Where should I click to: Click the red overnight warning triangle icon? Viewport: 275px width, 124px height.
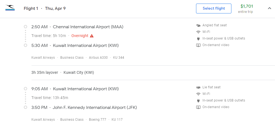[92, 36]
